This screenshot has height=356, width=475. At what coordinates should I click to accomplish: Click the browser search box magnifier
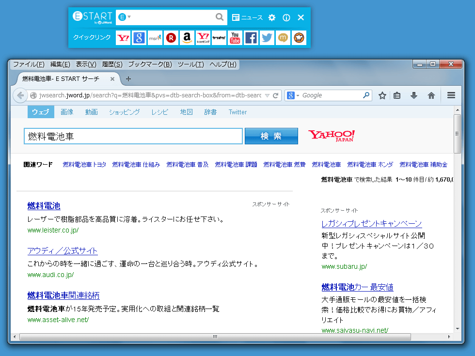tap(366, 95)
